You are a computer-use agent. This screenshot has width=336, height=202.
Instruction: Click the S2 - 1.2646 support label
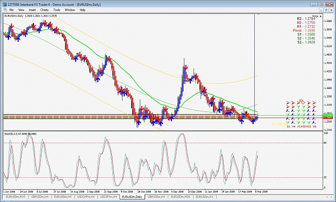tap(306, 38)
